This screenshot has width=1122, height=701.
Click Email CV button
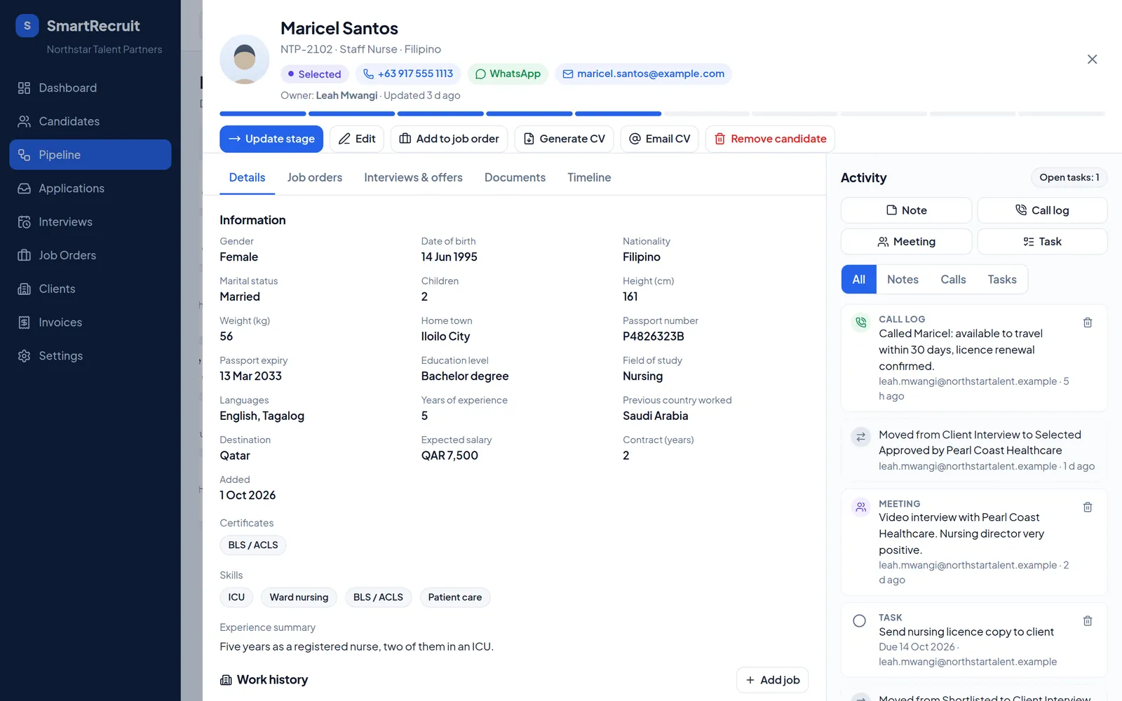click(x=659, y=139)
